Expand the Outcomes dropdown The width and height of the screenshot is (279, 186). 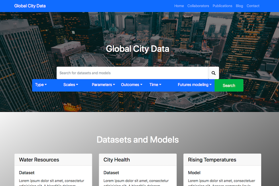[x=132, y=85]
